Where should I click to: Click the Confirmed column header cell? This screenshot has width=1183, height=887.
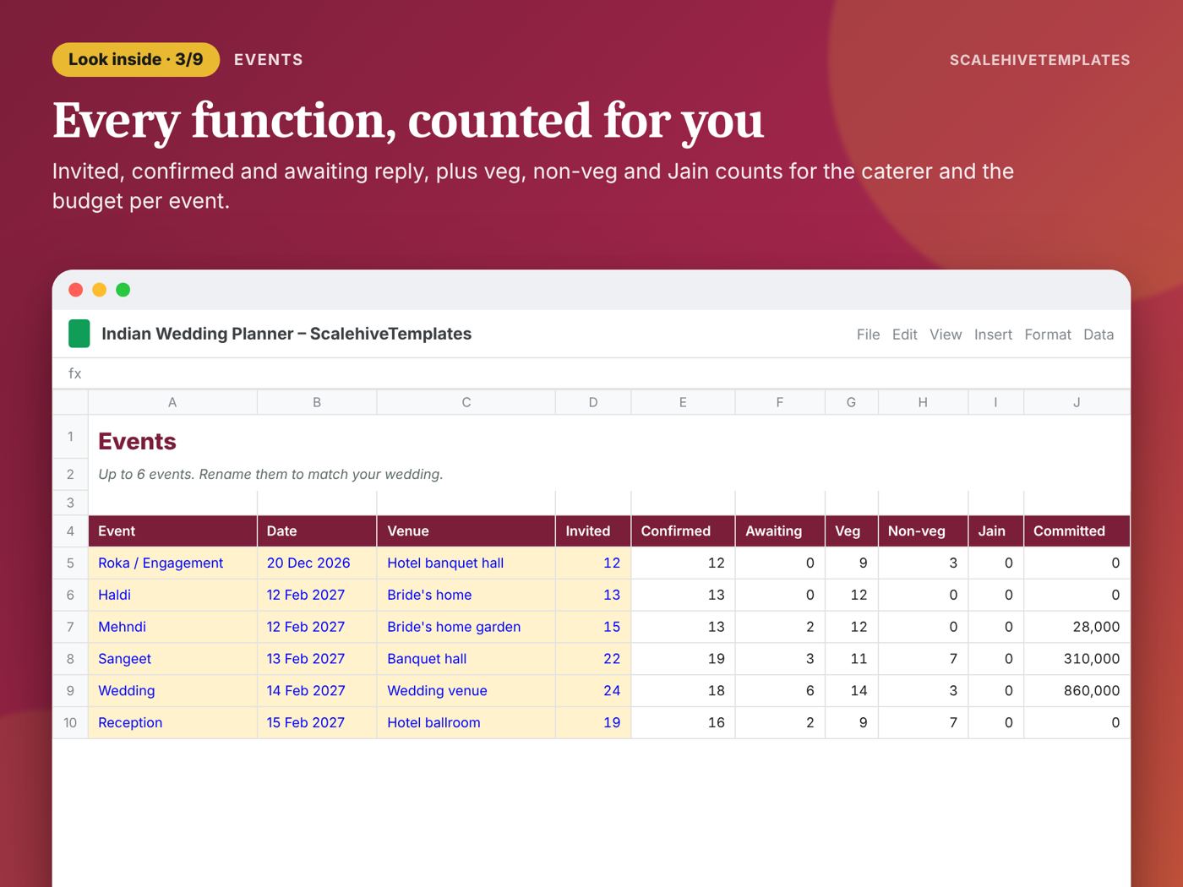point(683,531)
